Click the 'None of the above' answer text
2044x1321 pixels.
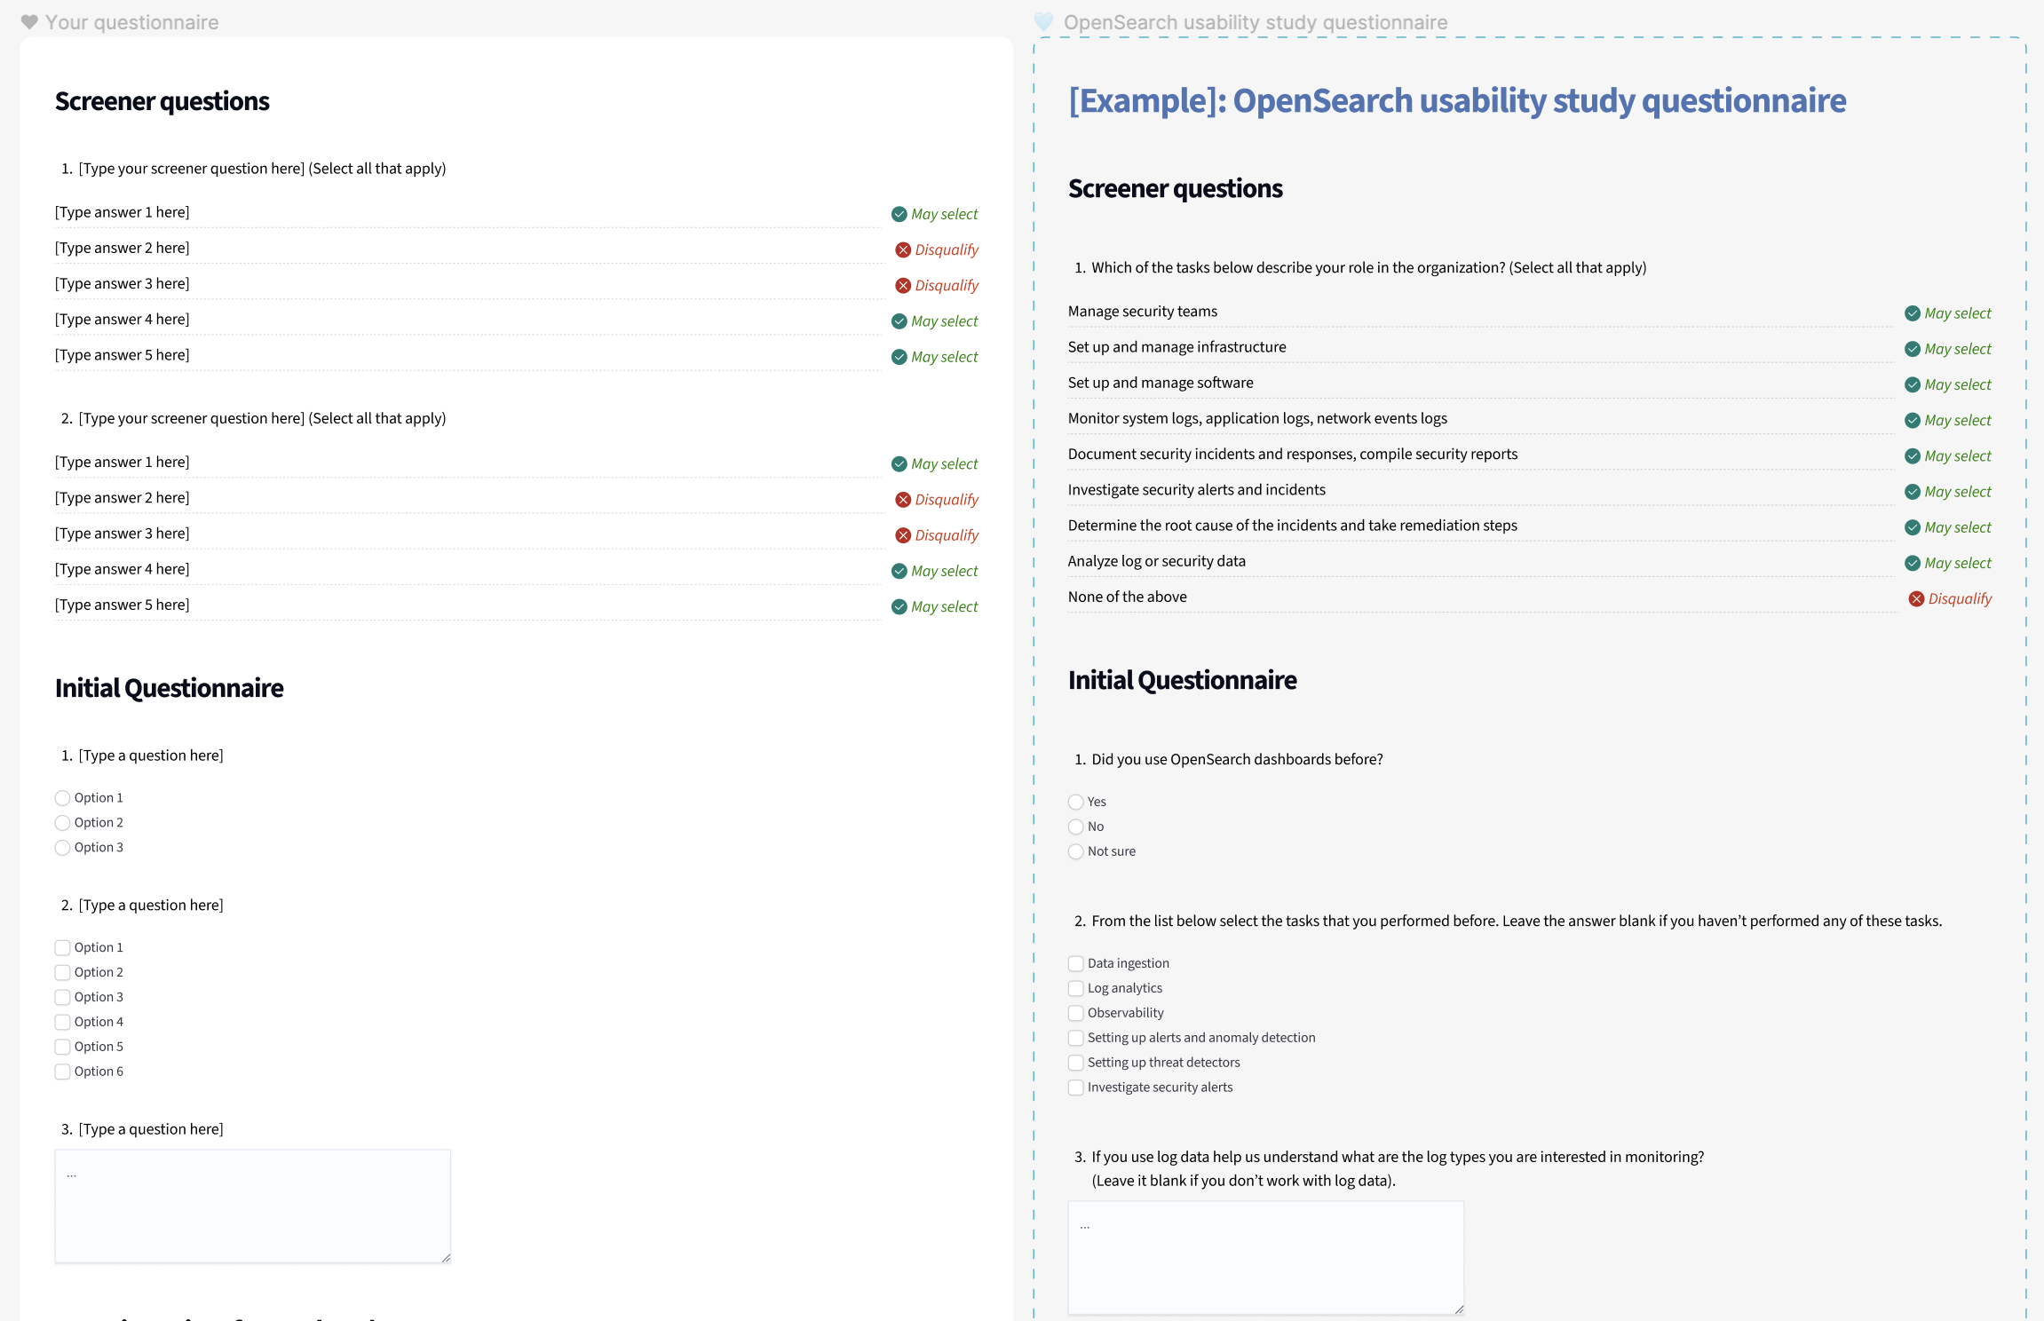pos(1128,597)
